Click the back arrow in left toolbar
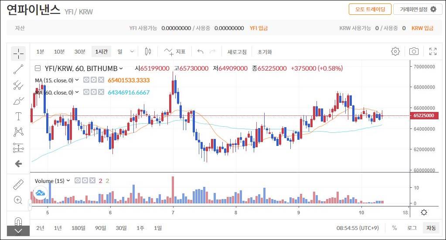Viewport: 446px width, 240px height. click(x=18, y=164)
